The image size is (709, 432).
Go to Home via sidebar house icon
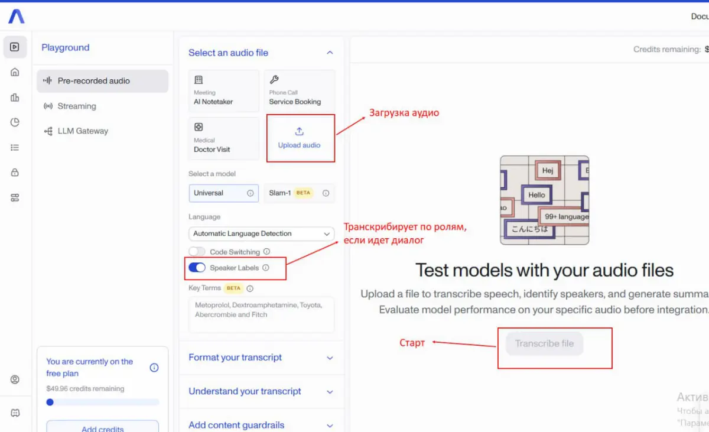tap(15, 72)
